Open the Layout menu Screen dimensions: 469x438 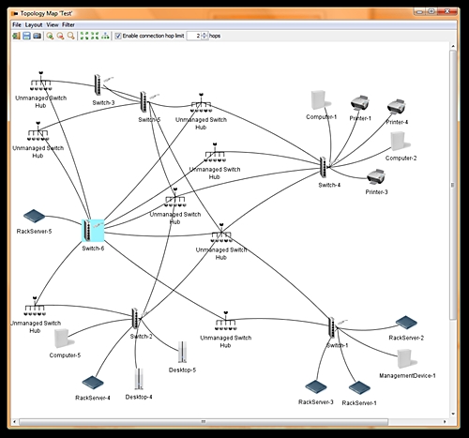(34, 24)
